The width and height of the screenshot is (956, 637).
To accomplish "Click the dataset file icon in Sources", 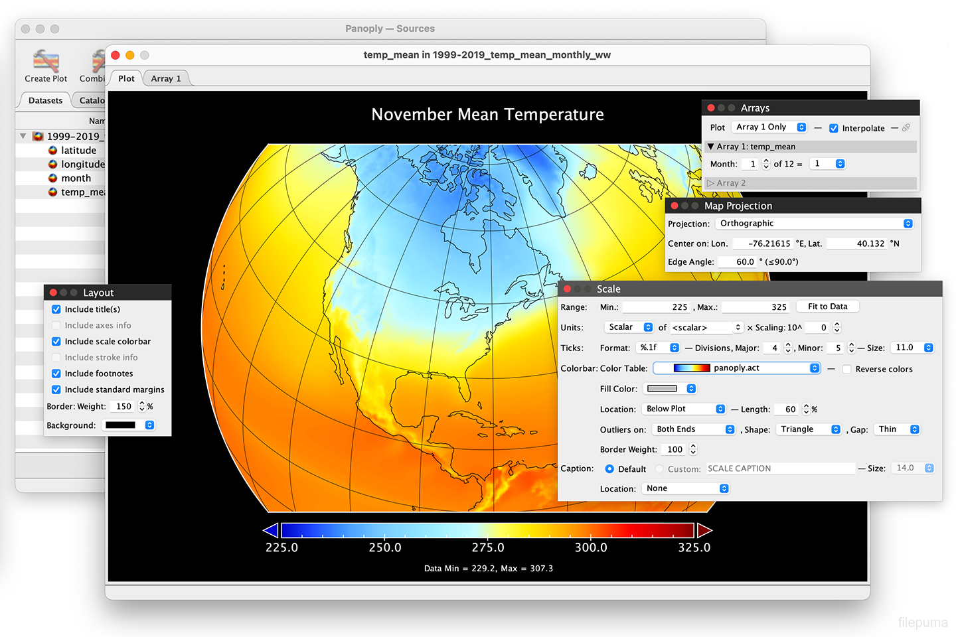I will [x=39, y=137].
